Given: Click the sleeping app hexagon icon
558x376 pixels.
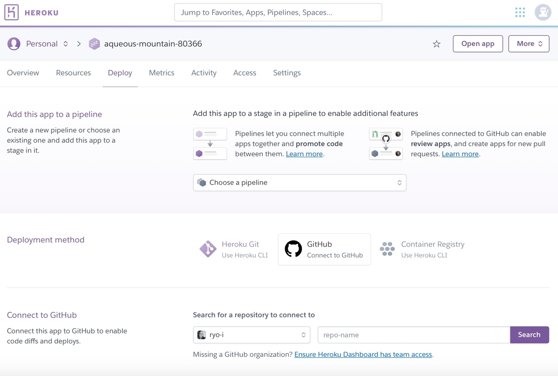Looking at the screenshot, I should [x=94, y=44].
